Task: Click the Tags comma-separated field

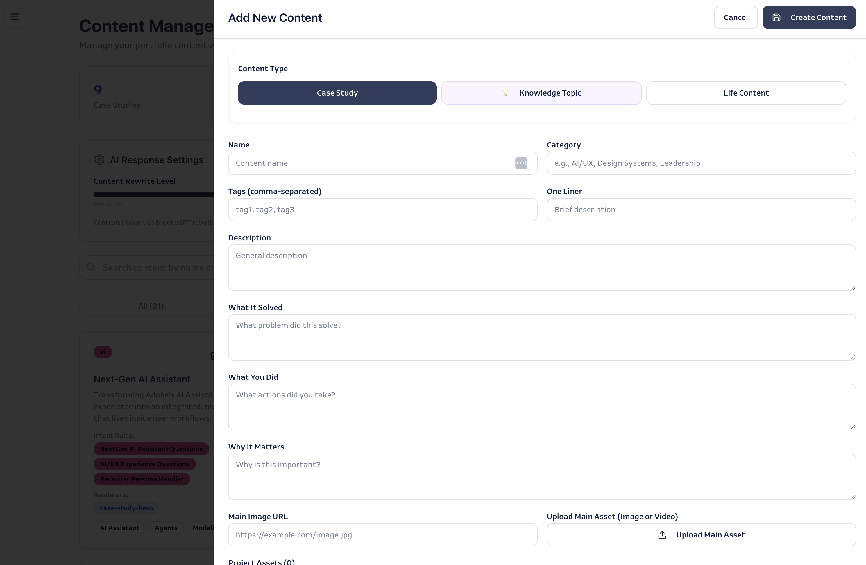Action: click(x=383, y=210)
